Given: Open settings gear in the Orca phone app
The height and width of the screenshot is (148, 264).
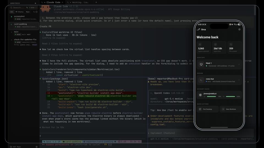Looking at the screenshot, I should point(240,29).
